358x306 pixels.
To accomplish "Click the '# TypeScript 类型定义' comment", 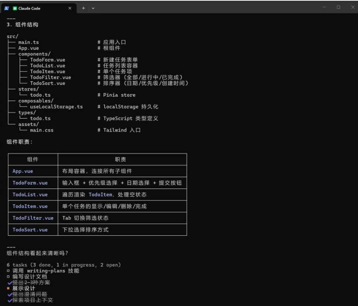I will pos(128,119).
